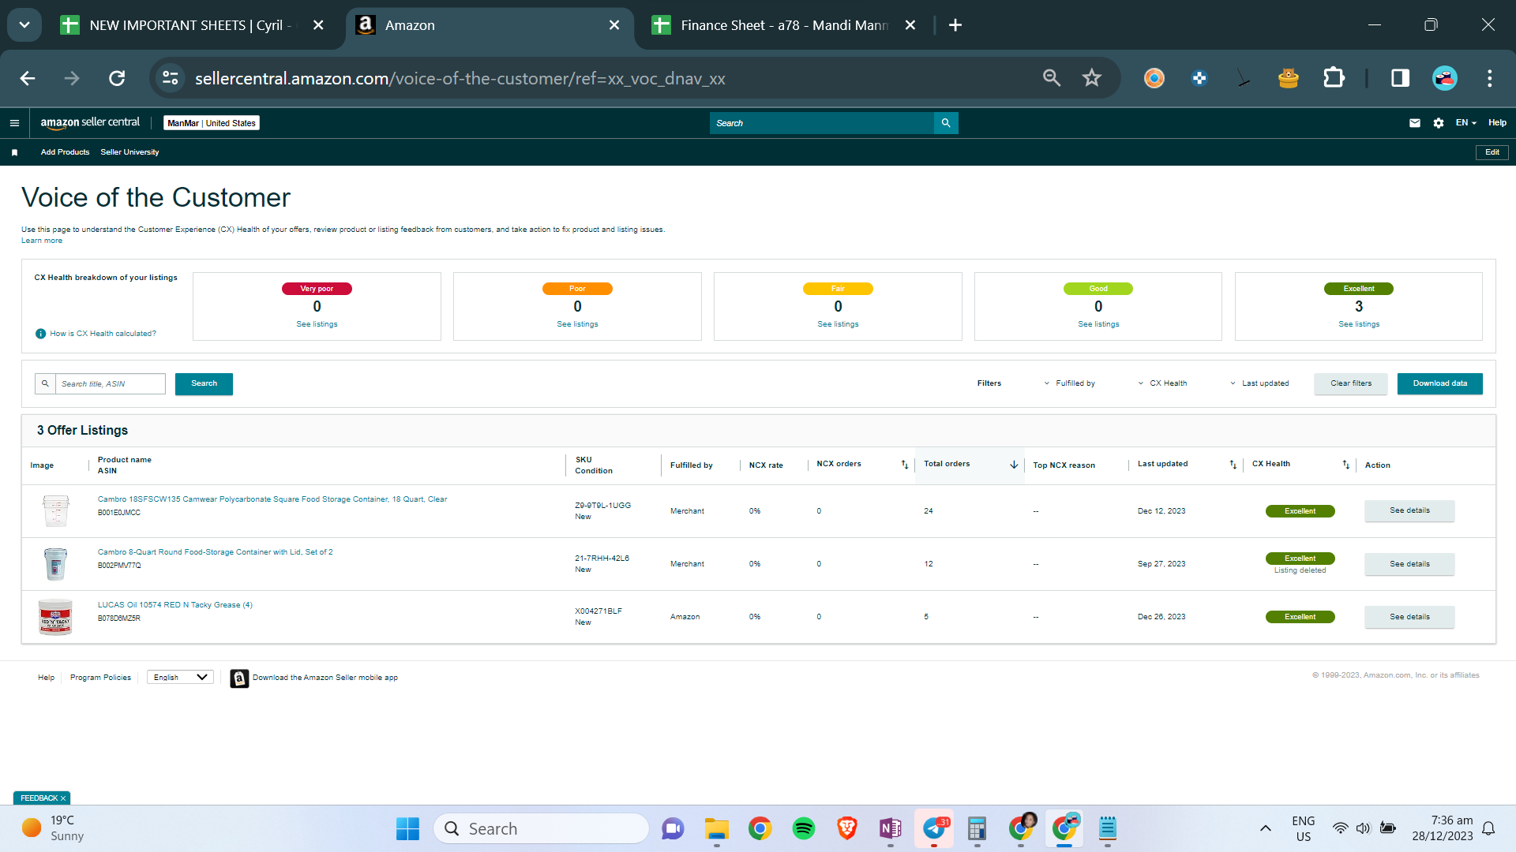The image size is (1516, 852).
Task: Click the LUCAS Oil grease thumbnail
Action: click(x=55, y=617)
